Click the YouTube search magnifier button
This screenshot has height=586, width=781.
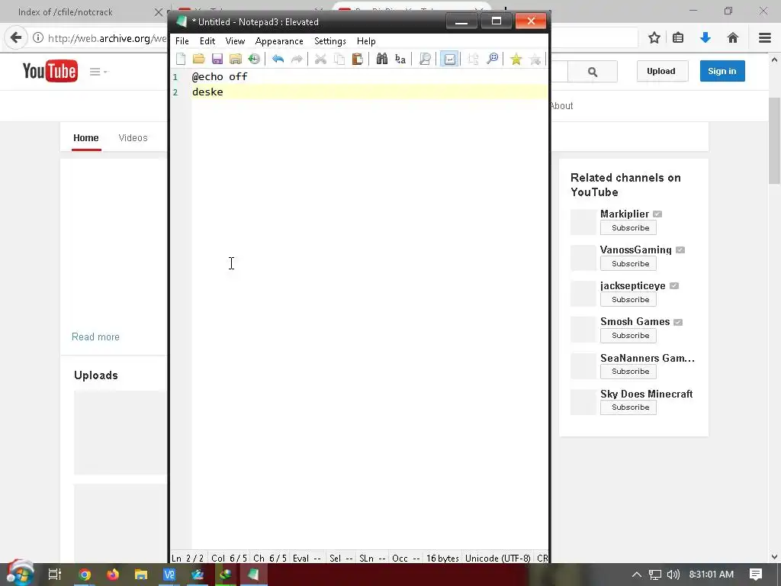(x=592, y=72)
